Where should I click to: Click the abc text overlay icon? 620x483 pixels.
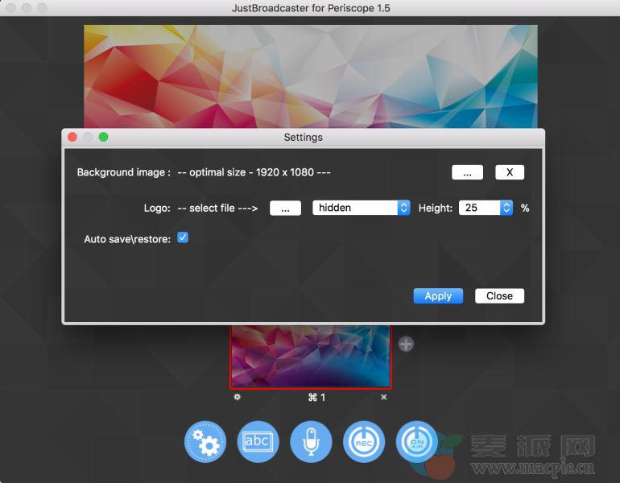258,442
